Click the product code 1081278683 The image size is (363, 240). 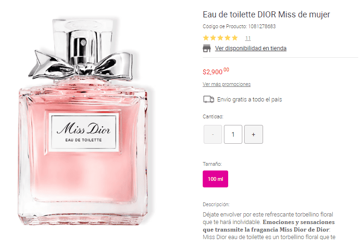click(262, 26)
